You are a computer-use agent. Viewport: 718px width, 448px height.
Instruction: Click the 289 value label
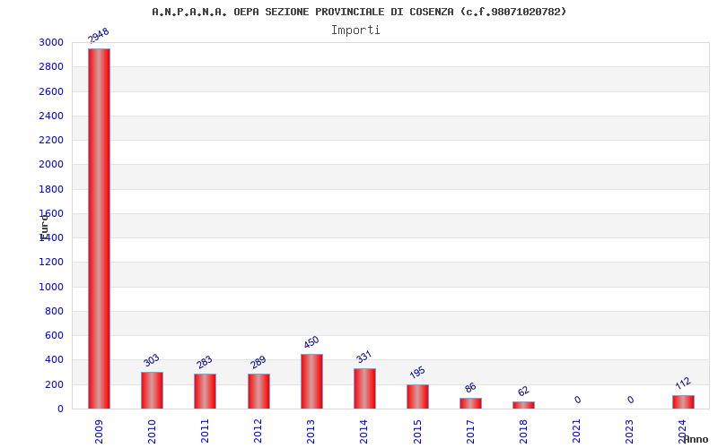click(258, 362)
